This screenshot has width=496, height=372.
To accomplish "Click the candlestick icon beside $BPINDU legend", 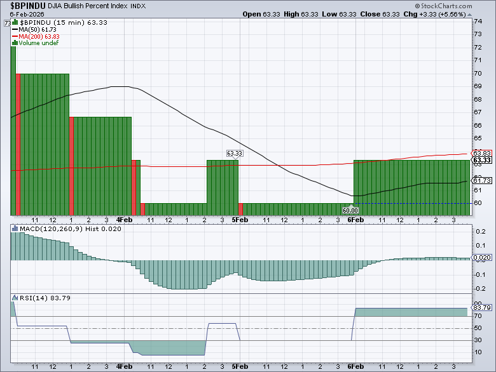I will click(15, 23).
